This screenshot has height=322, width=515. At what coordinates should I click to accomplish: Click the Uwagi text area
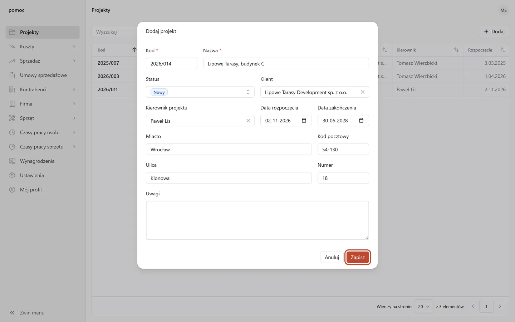(x=257, y=220)
